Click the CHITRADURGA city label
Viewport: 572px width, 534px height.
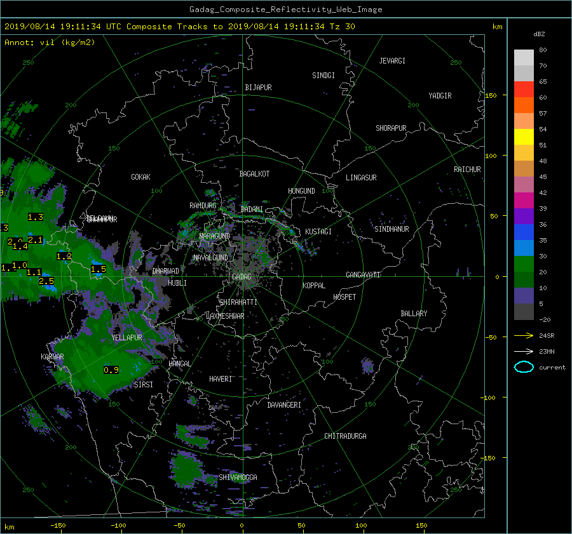(x=345, y=436)
